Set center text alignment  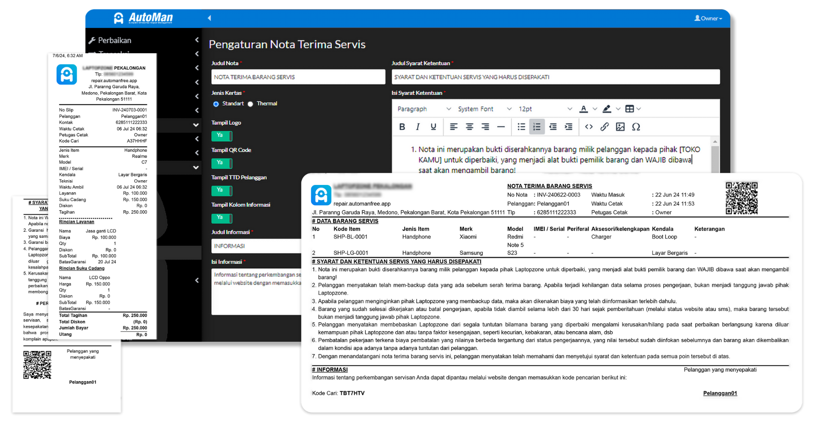coord(469,127)
